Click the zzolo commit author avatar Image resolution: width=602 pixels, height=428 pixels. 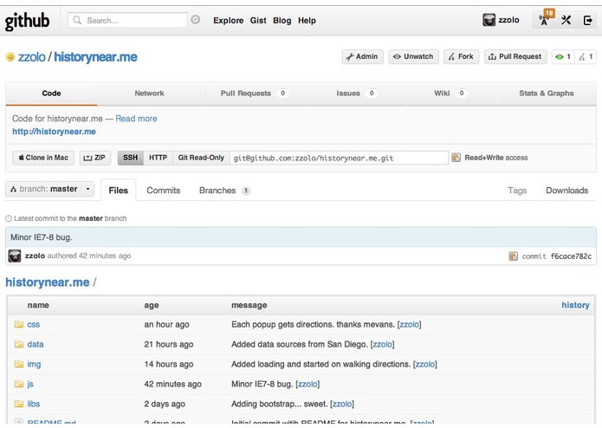15,256
